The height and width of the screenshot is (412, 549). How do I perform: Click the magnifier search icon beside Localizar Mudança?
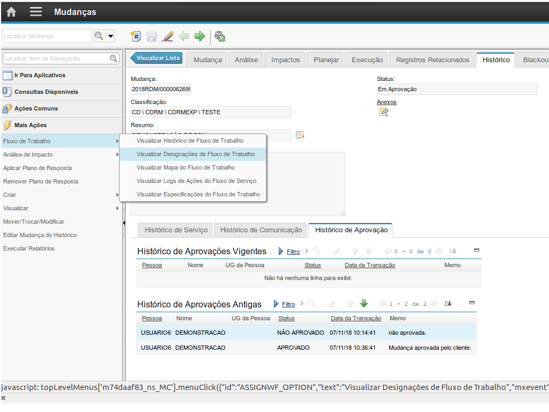coord(99,36)
